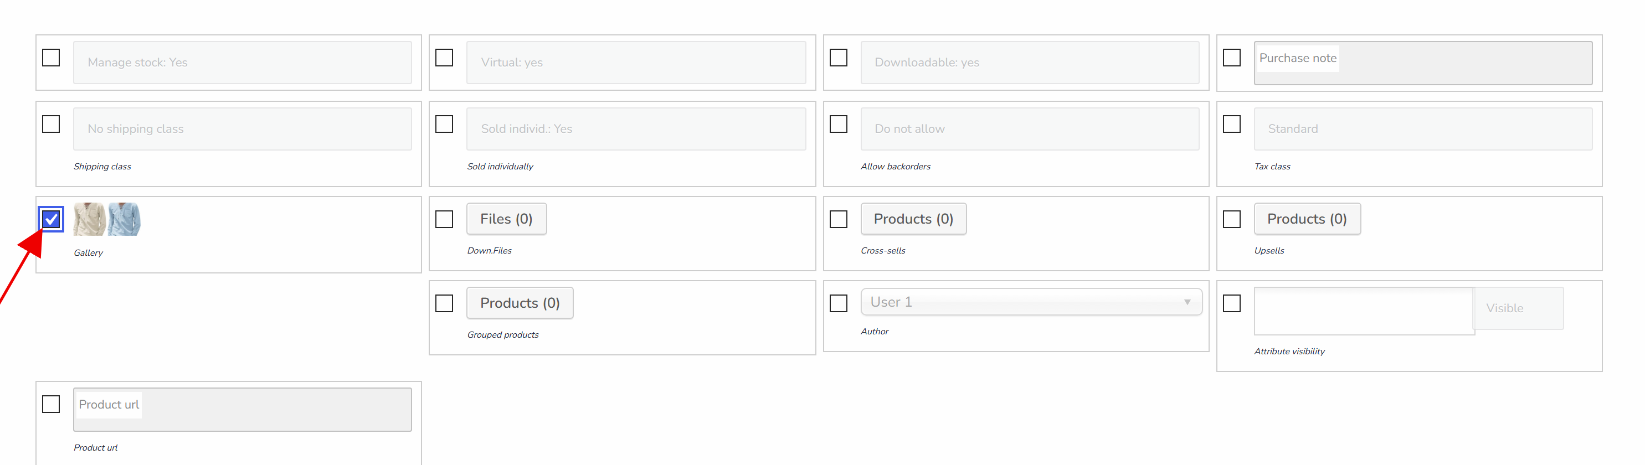
Task: Click the Files (0) button
Action: point(506,219)
